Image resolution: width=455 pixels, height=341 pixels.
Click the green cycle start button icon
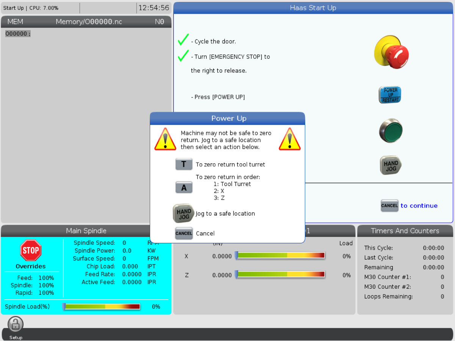[x=391, y=131]
